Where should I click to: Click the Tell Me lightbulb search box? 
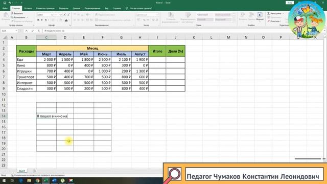pyautogui.click(x=138, y=8)
